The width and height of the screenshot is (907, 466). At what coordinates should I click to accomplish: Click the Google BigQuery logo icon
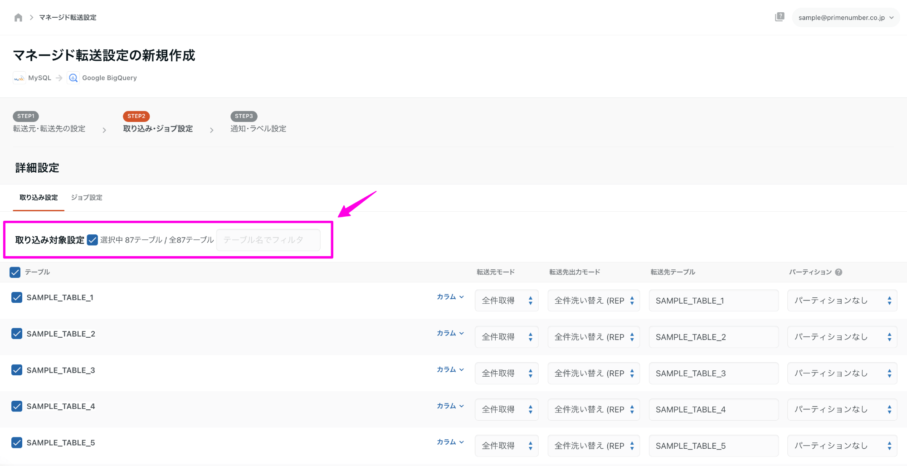pos(73,78)
